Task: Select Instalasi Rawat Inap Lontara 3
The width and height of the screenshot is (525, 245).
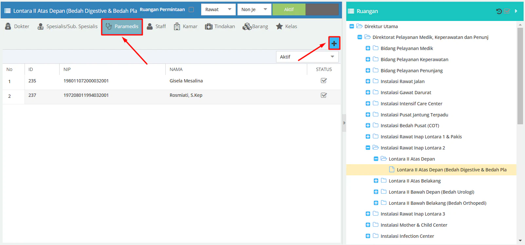Action: pyautogui.click(x=413, y=214)
